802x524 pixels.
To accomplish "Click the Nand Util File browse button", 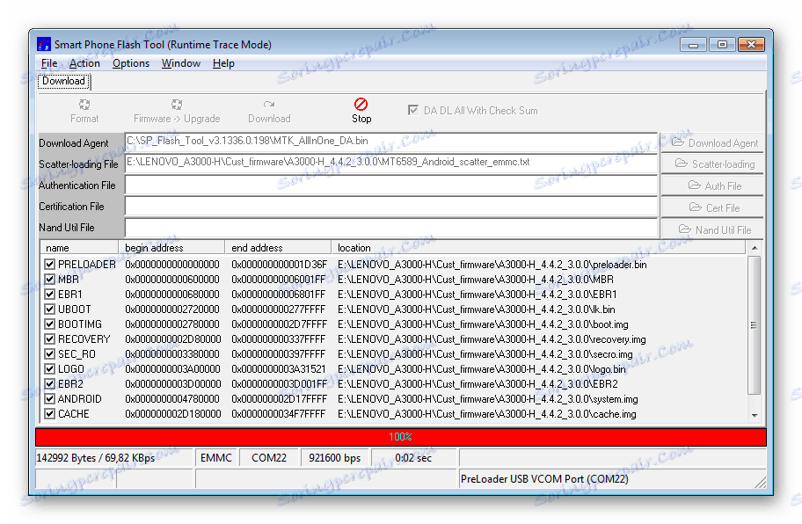I will coord(712,229).
